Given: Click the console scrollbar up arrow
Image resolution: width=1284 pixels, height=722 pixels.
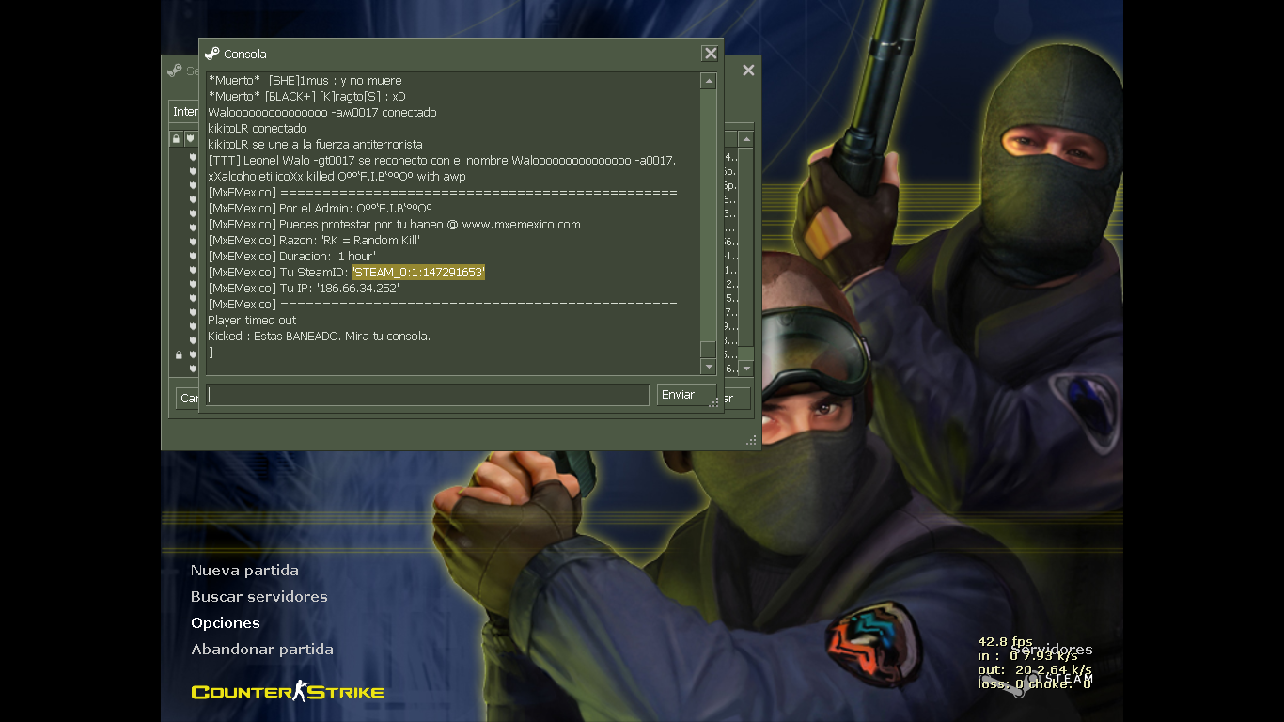Looking at the screenshot, I should (x=709, y=82).
